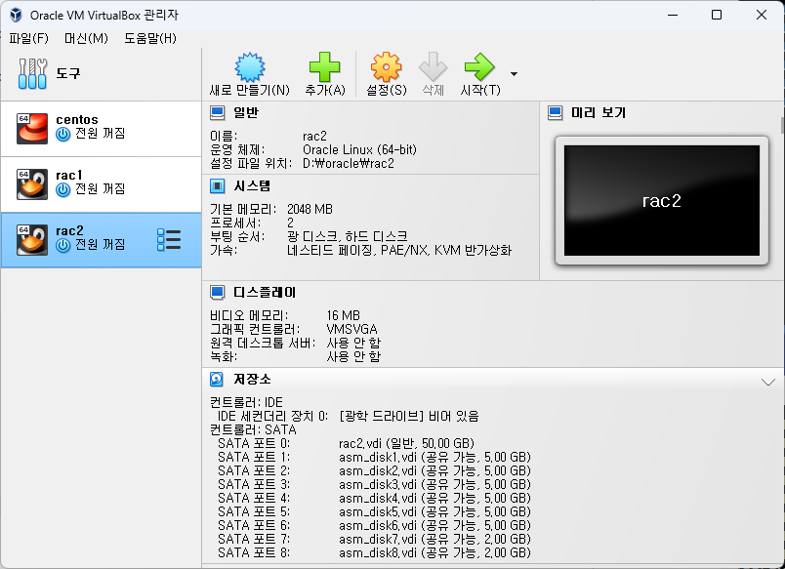Click the asm_disk1.vdi entry
The height and width of the screenshot is (569, 785).
[434, 457]
